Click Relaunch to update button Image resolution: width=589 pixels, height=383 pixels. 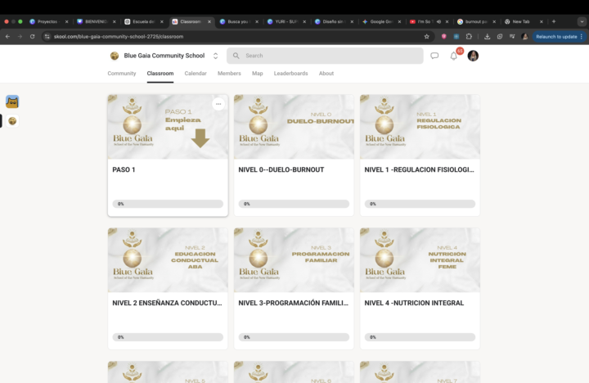tap(559, 37)
